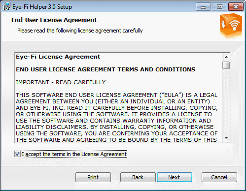The height and width of the screenshot is (191, 246).
Task: Click the 'IMPORTANT - READ CAREFULLY' line
Action: pos(61,82)
